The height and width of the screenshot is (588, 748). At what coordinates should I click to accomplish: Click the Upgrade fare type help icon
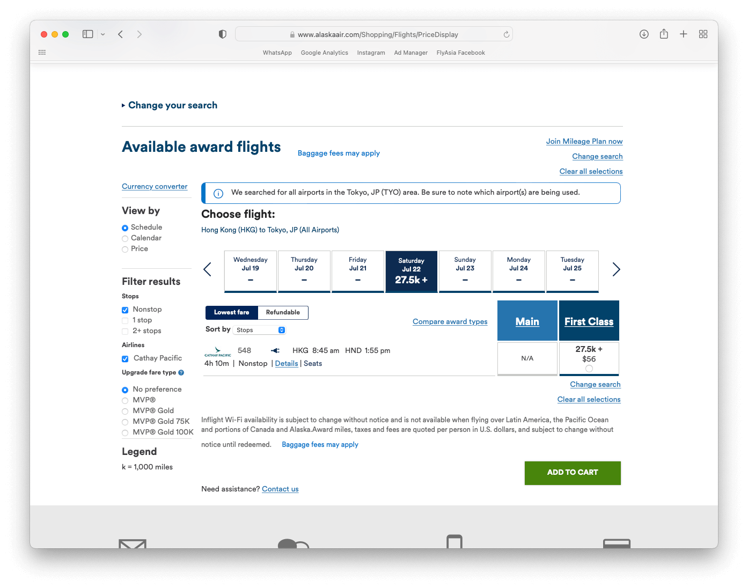[181, 373]
